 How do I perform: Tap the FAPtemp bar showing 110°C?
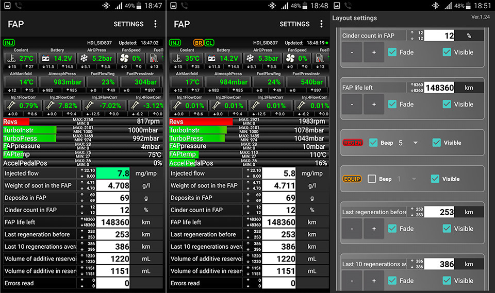point(249,154)
